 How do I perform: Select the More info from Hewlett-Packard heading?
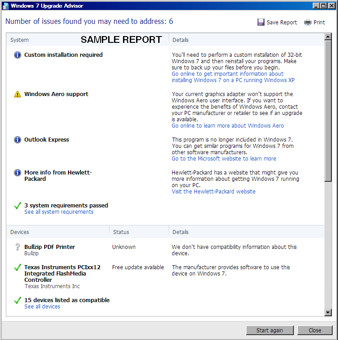click(58, 176)
